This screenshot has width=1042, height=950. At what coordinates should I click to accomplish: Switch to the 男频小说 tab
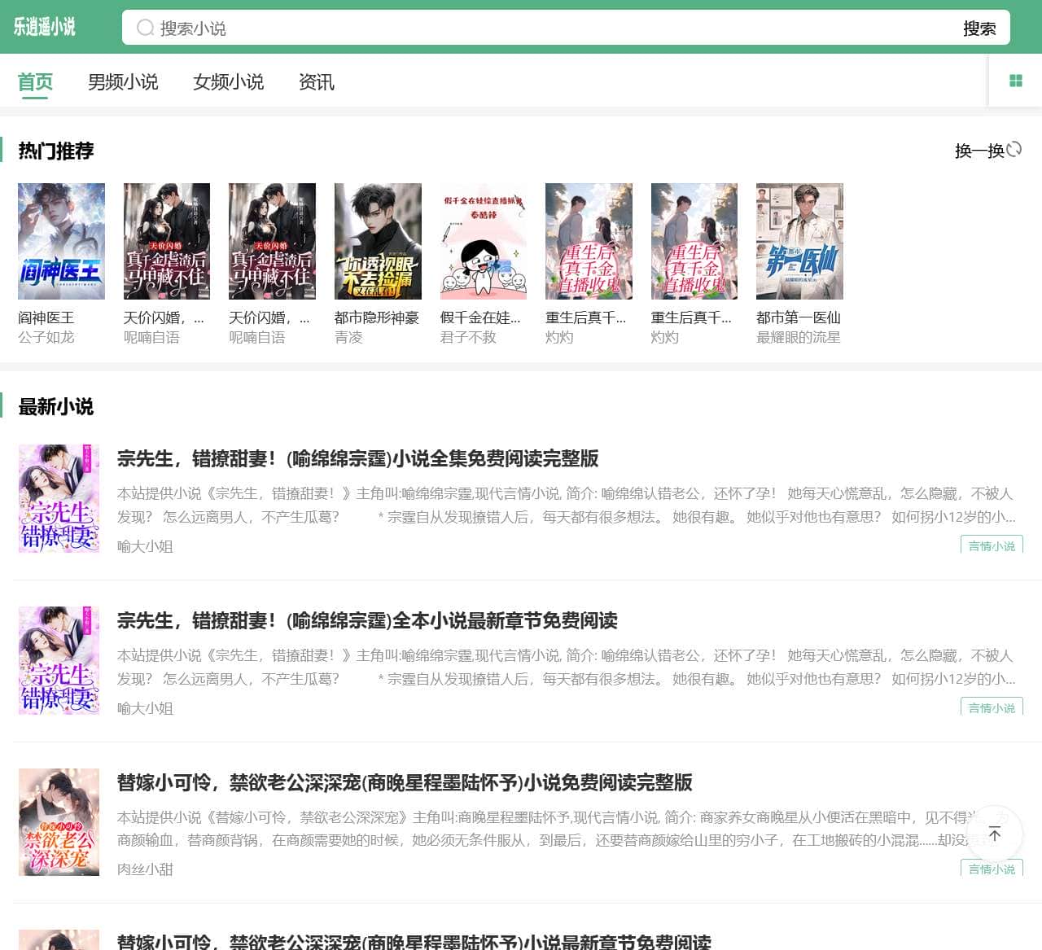click(123, 82)
